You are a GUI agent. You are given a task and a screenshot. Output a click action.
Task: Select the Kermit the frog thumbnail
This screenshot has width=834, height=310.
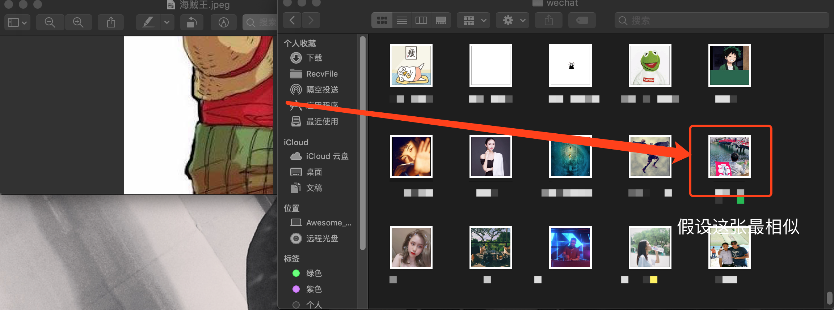(650, 65)
